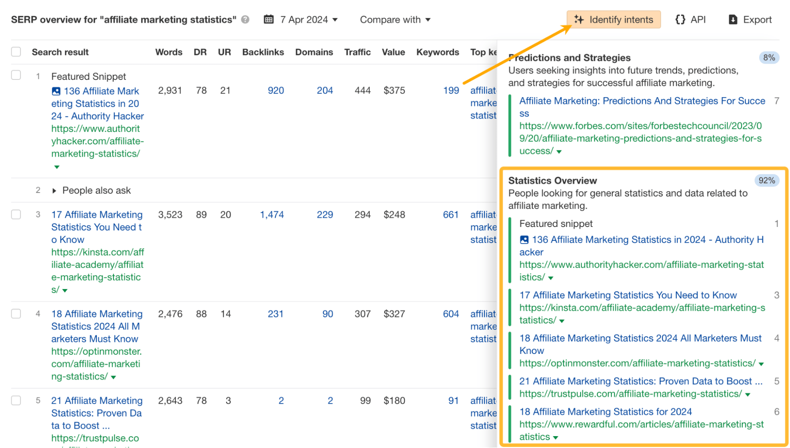Click the image icon beside the 136 Affiliate Marketing result in the table
The image size is (790, 448).
pyautogui.click(x=56, y=91)
